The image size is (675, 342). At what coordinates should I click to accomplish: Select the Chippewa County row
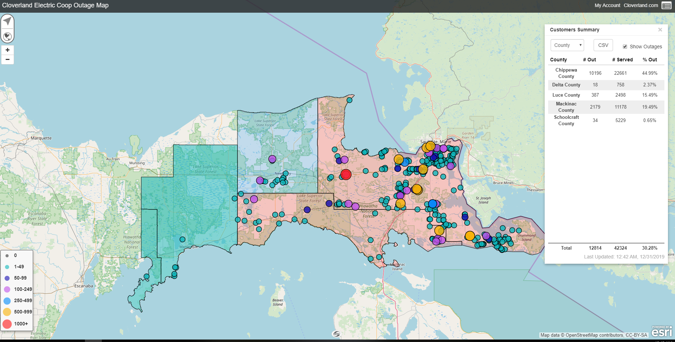pyautogui.click(x=606, y=73)
